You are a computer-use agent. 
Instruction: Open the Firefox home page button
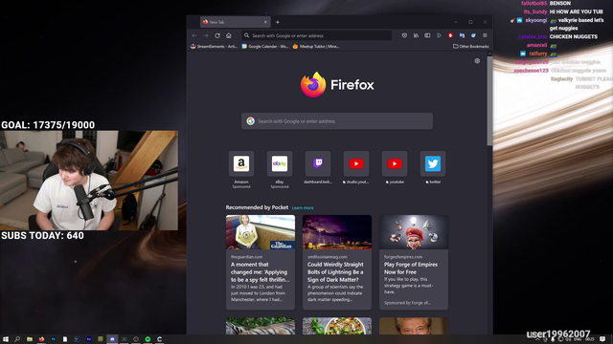(x=229, y=35)
